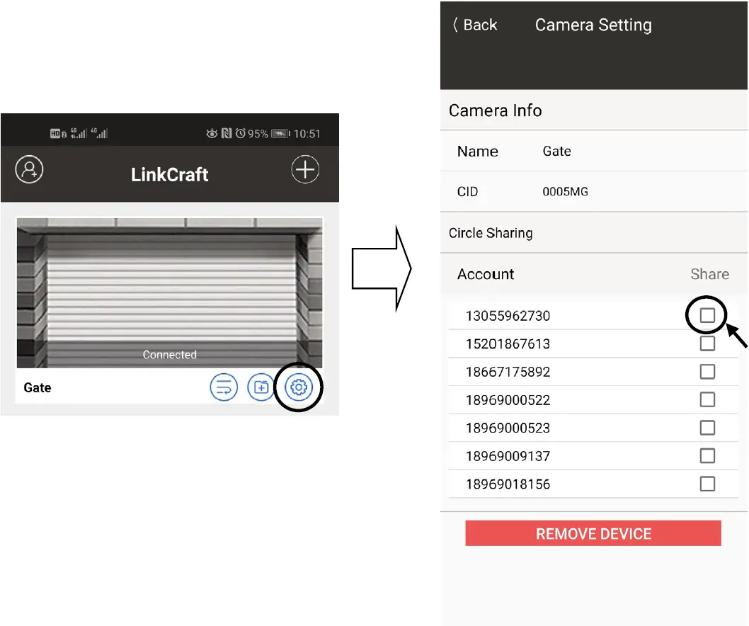Tap the alarm clock status icon
This screenshot has height=626, width=749.
click(x=240, y=133)
